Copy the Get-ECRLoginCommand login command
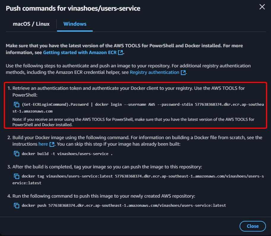This screenshot has height=236, width=271. [x=17, y=105]
